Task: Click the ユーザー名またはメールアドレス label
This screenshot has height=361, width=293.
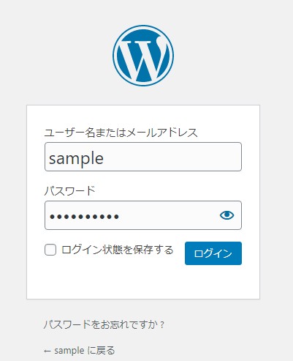Action: [x=121, y=133]
